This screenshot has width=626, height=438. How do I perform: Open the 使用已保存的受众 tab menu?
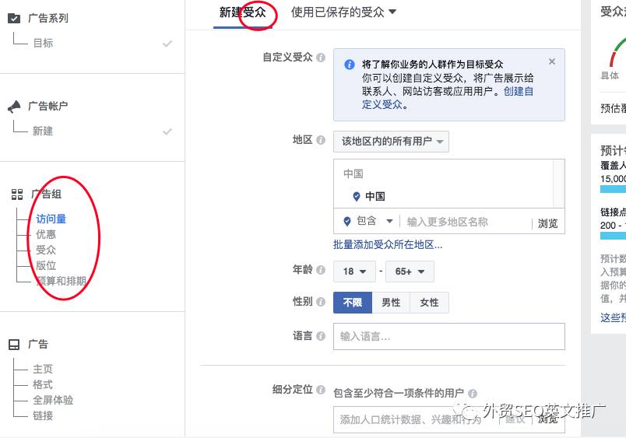point(343,12)
